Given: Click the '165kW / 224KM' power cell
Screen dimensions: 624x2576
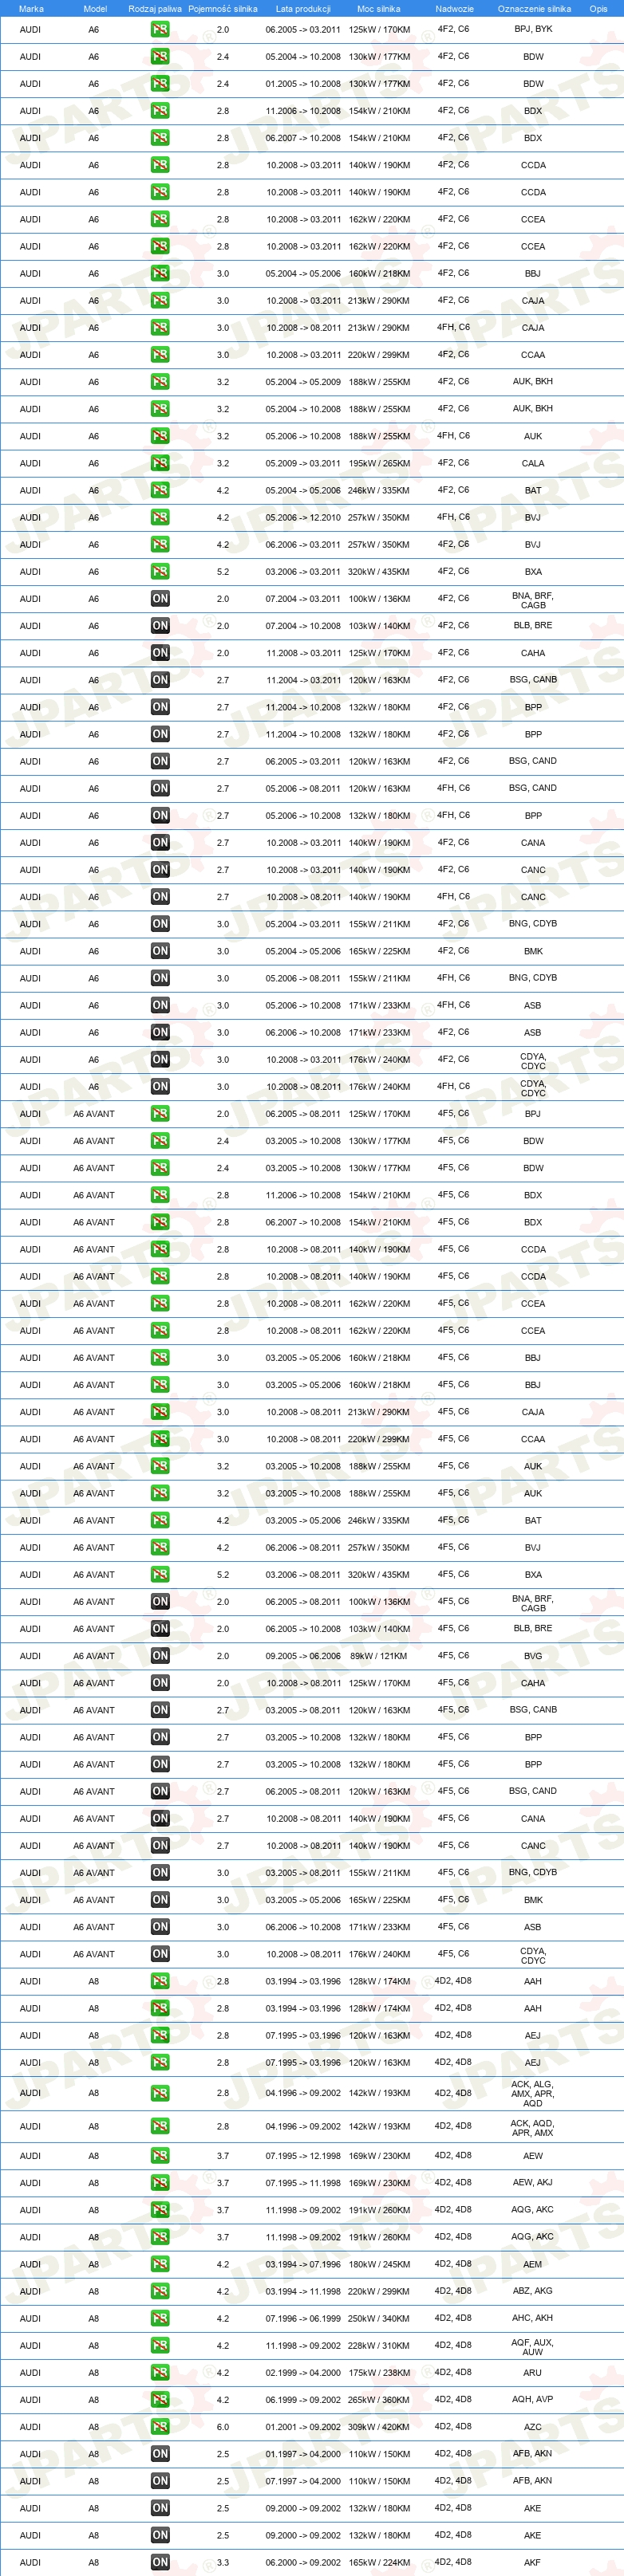Looking at the screenshot, I should [380, 2563].
